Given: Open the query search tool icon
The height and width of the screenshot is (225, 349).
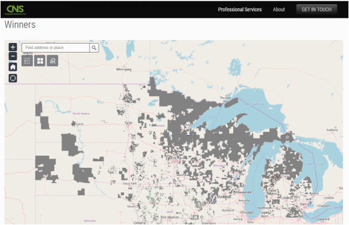Looking at the screenshot, I should tap(53, 61).
